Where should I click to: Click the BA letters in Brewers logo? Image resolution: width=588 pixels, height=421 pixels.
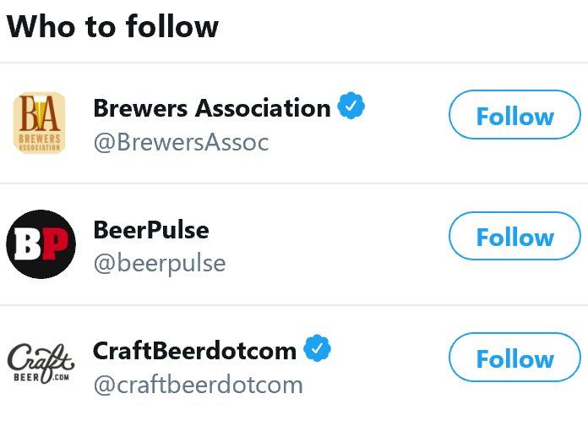pos(40,111)
